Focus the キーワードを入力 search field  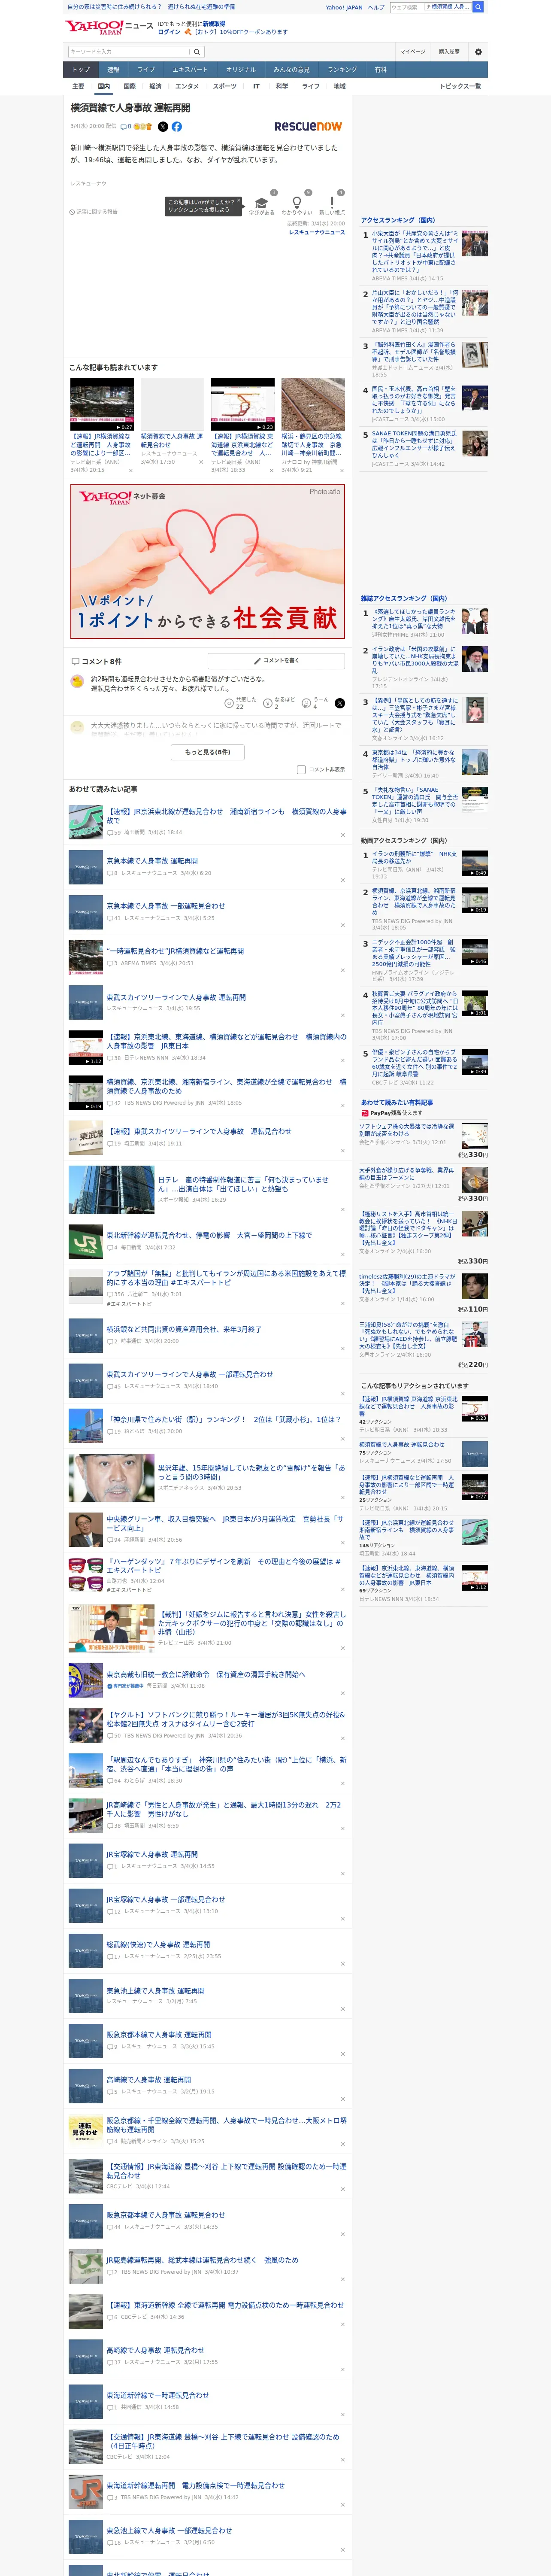tap(129, 52)
